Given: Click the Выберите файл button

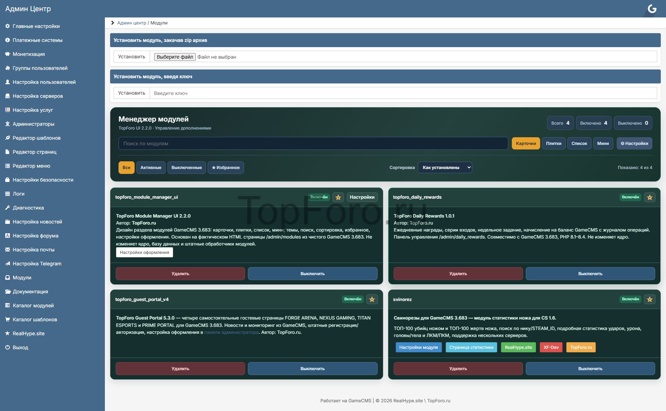Looking at the screenshot, I should coord(175,57).
